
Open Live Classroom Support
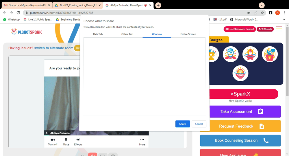pyautogui.click(x=240, y=29)
